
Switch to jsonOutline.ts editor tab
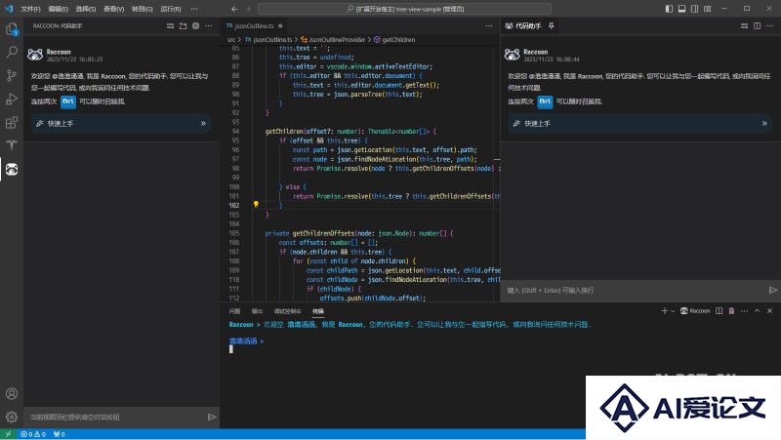point(255,26)
